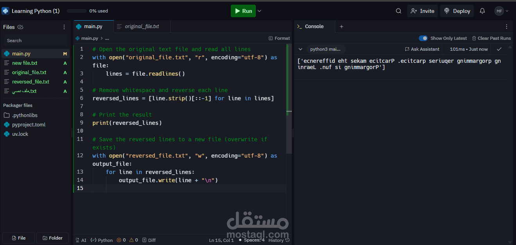Screen dimensions: 516x245
Task: Open Files panel three-dot menu
Action: (x=64, y=27)
